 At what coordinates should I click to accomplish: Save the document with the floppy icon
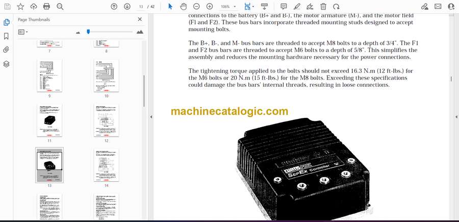(7, 7)
